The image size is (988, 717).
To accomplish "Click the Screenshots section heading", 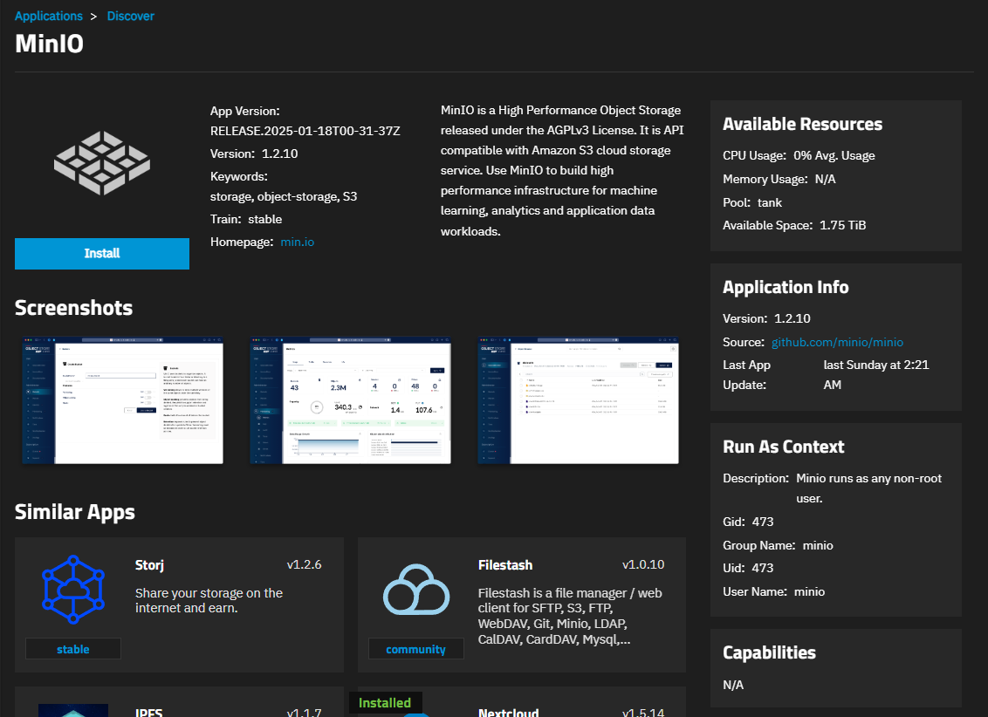I will click(73, 308).
